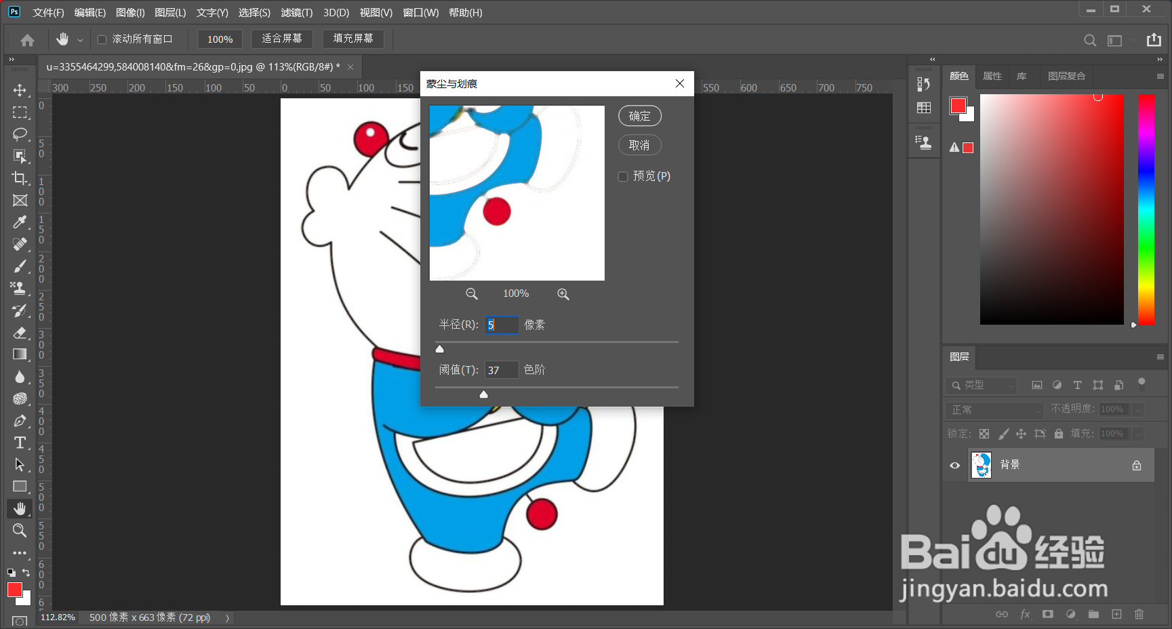1172x629 pixels.
Task: Click the share export icon
Action: [1154, 40]
